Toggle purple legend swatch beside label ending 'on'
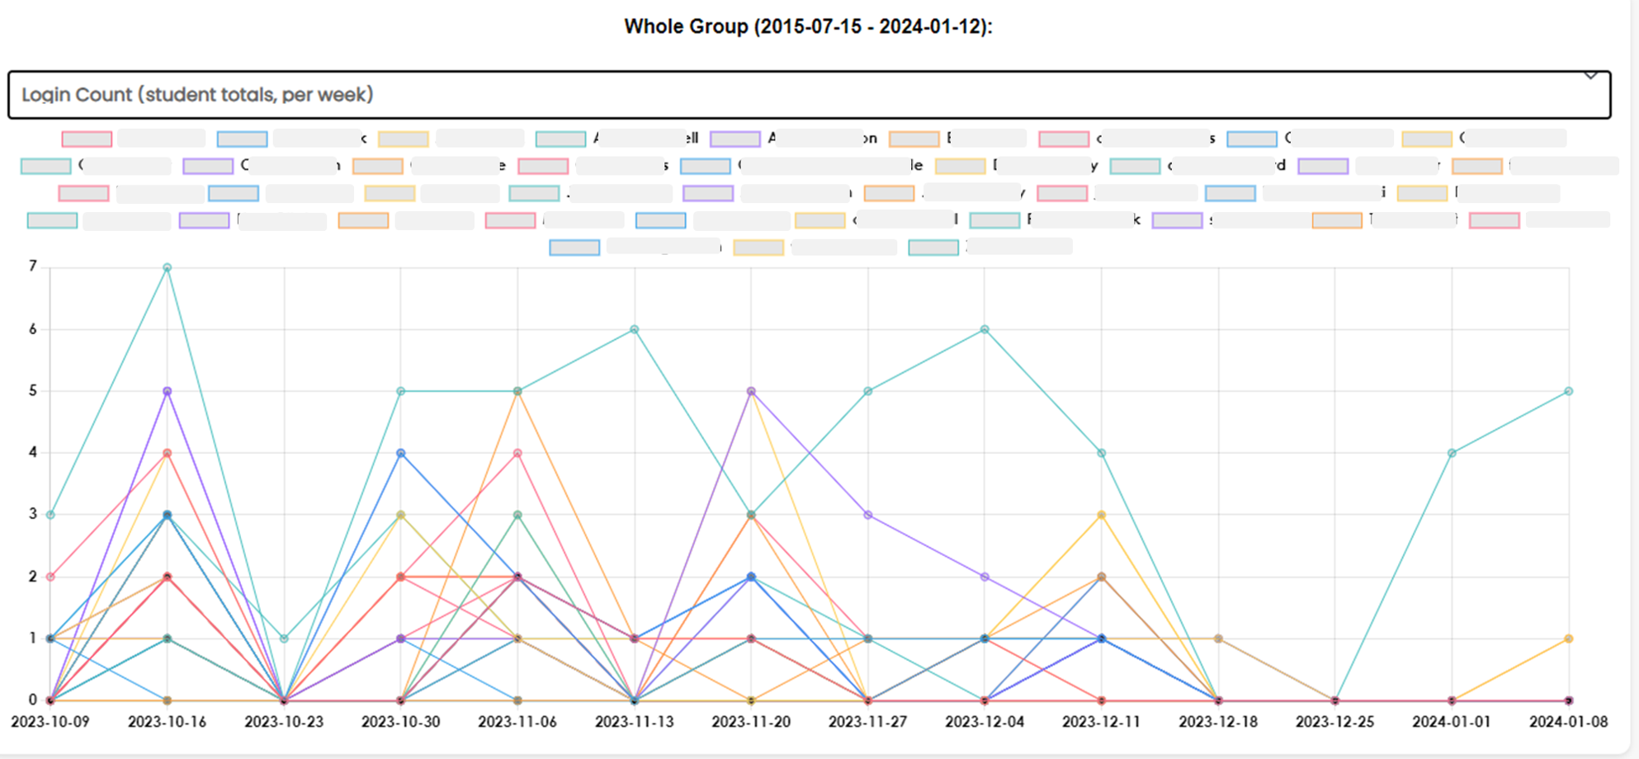 [x=734, y=139]
